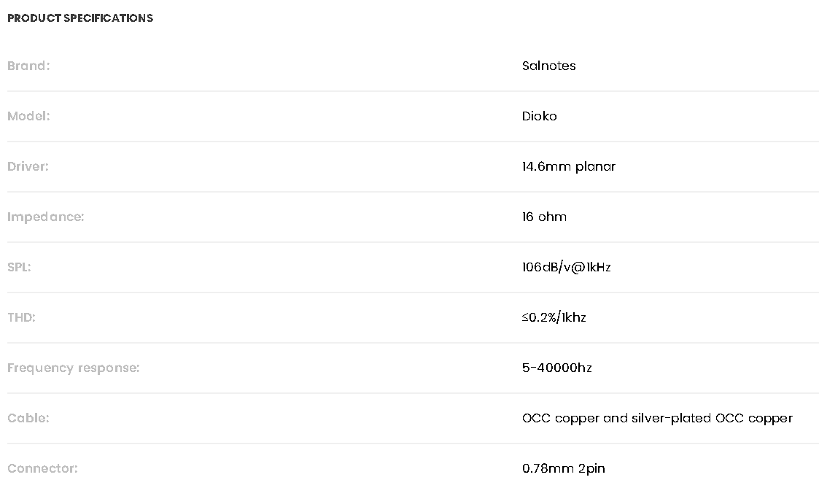Click the SPL label
Image resolution: width=819 pixels, height=488 pixels.
(x=19, y=267)
